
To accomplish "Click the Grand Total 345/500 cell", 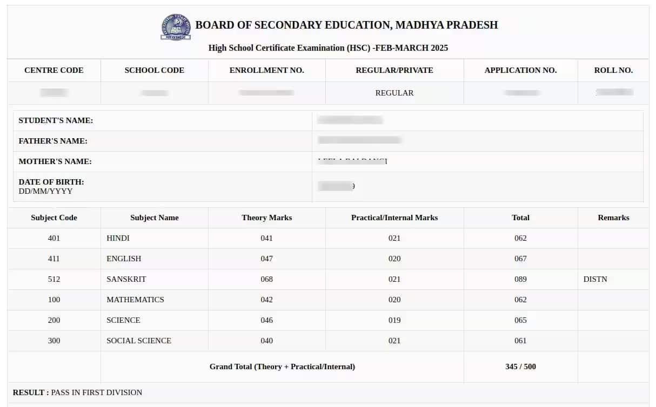I will coord(520,367).
